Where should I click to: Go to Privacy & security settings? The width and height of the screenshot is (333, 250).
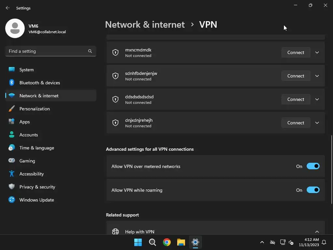(37, 187)
